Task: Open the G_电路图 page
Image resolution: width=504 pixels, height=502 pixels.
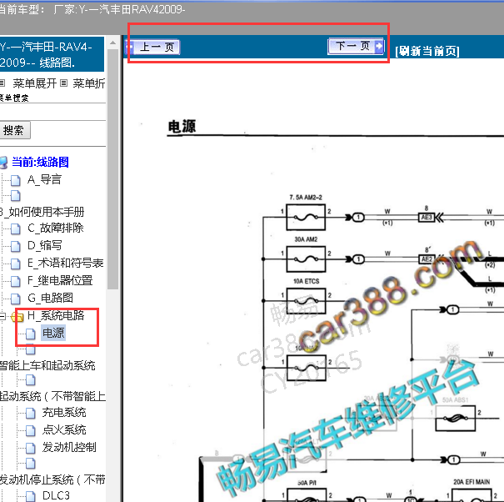Action: pyautogui.click(x=50, y=298)
